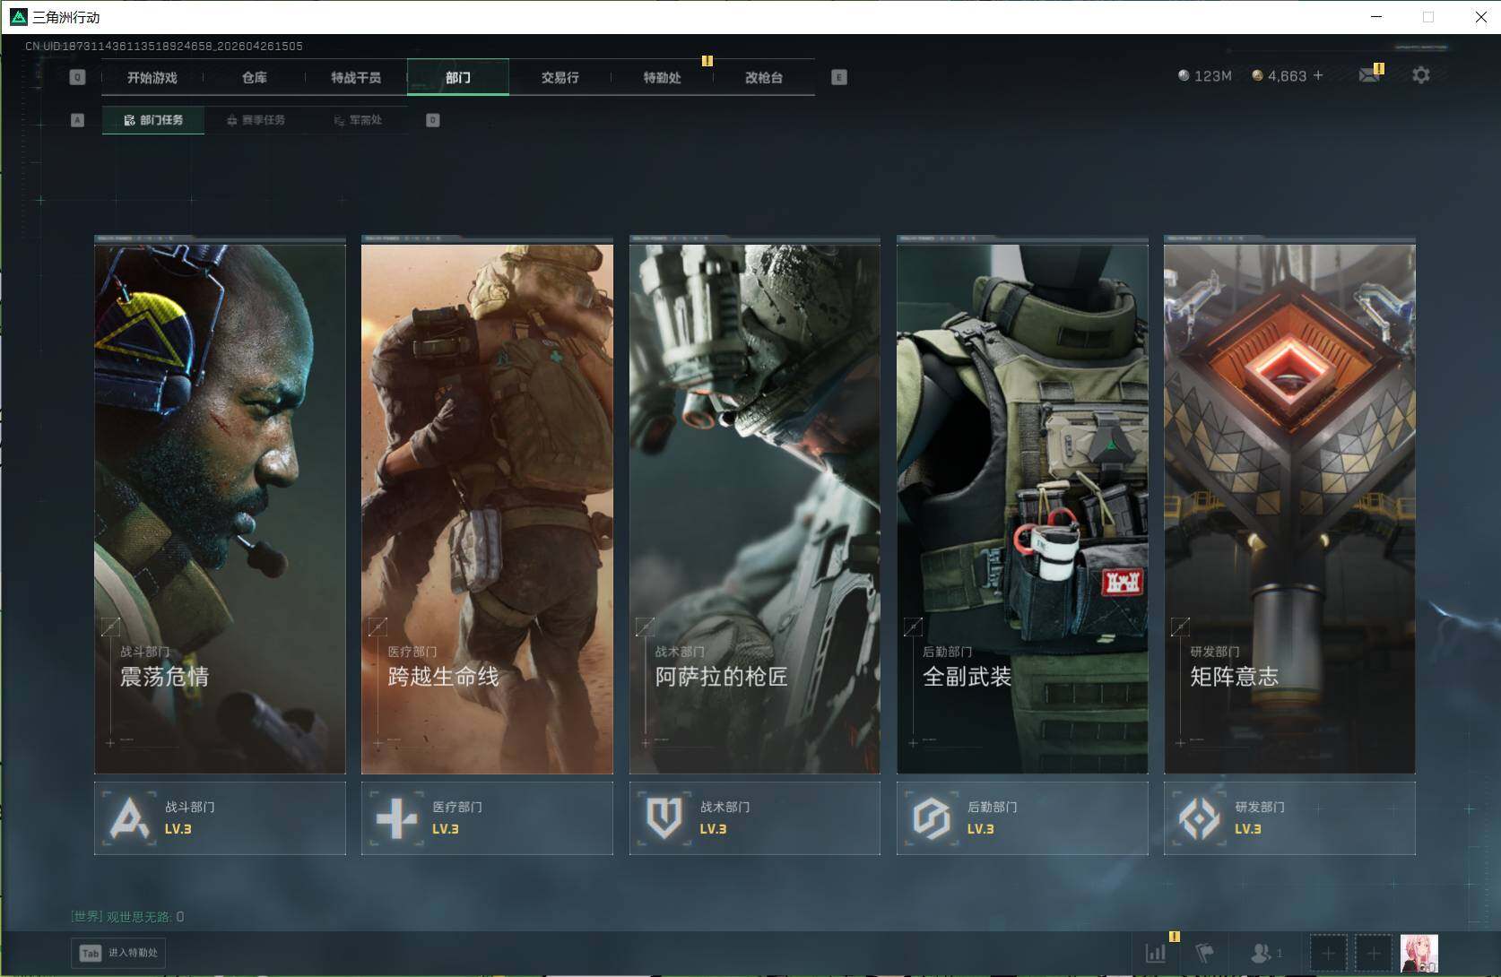Click the medical department cross icon
The height and width of the screenshot is (977, 1501).
click(396, 818)
